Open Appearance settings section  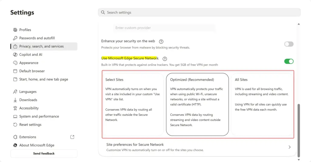point(44,63)
